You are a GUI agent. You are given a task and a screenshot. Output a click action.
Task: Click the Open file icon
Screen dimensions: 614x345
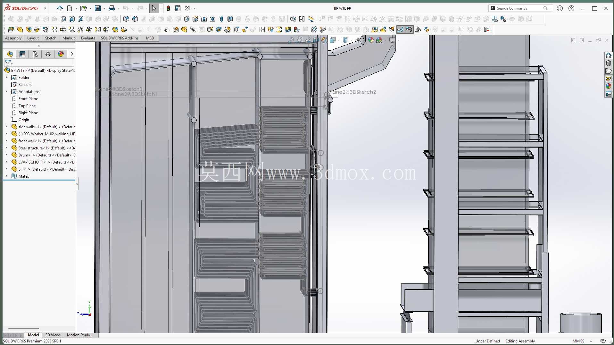click(83, 8)
